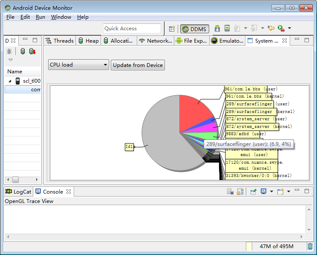Image resolution: width=317 pixels, height=255 pixels.
Task: Expand the next annotation dropdown arrow
Action: tap(245, 28)
